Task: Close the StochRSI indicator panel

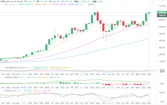Action: tap(30, 68)
